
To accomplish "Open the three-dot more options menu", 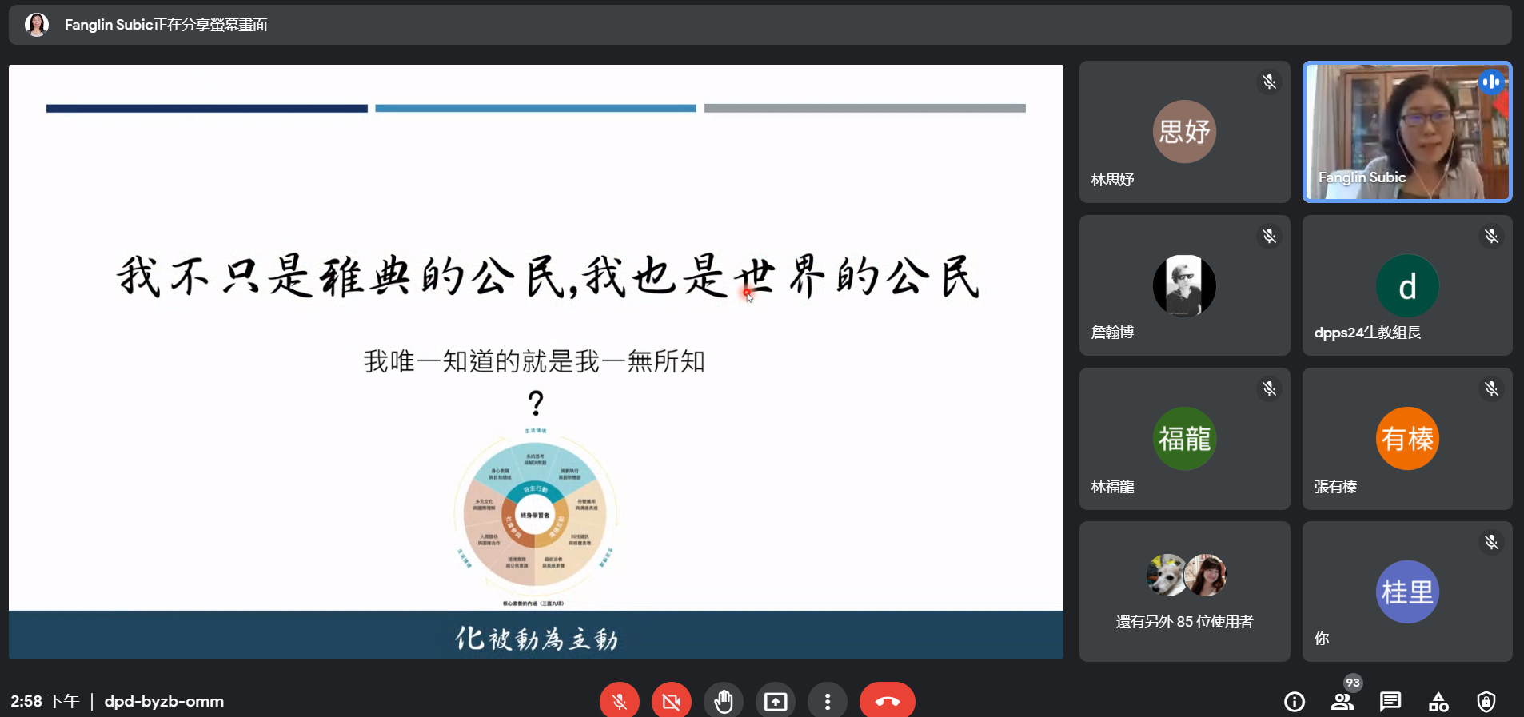I will [827, 701].
